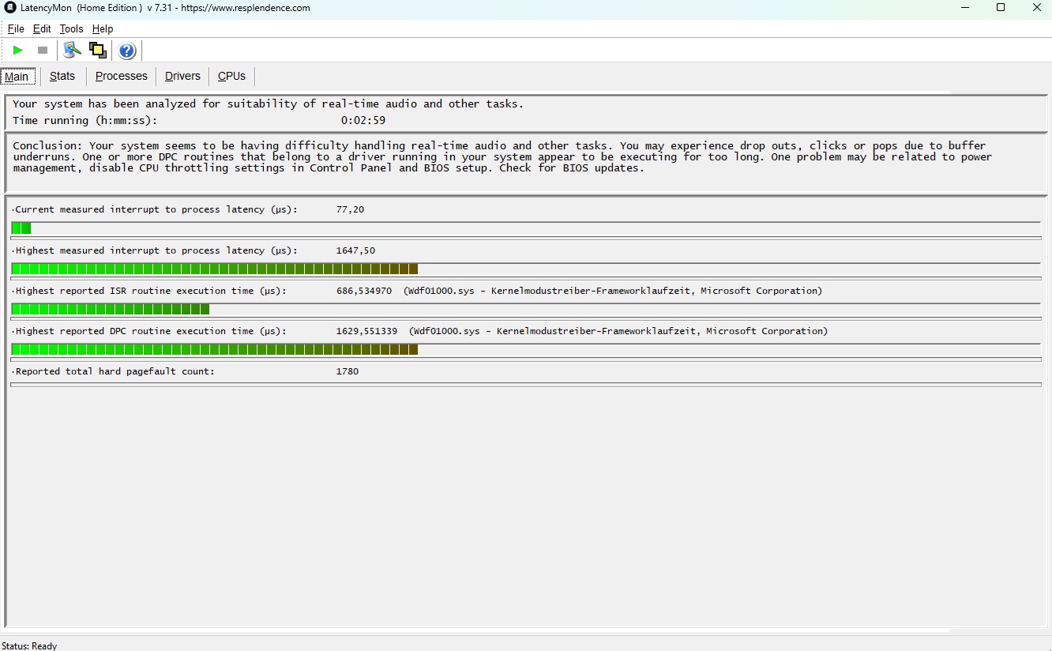Select the DPC execution time value 1629,551339
Viewport: 1052px width, 651px height.
coord(366,331)
